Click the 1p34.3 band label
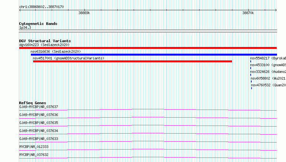286x162 pixels. click(25, 27)
